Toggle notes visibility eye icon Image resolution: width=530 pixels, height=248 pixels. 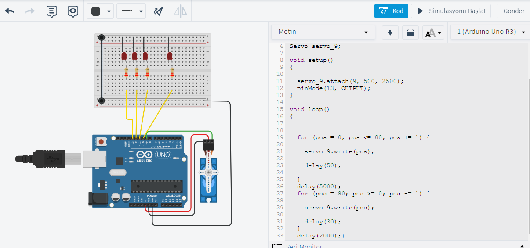click(x=73, y=11)
